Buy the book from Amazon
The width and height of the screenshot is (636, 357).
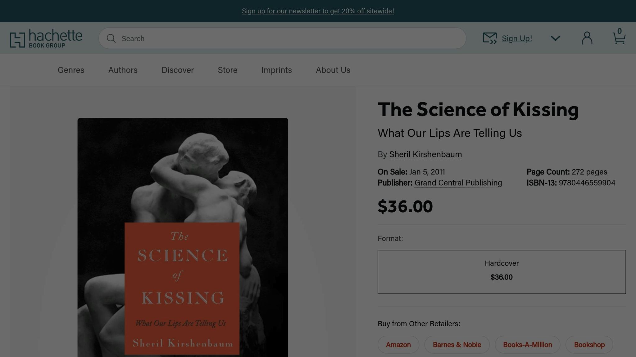click(398, 345)
